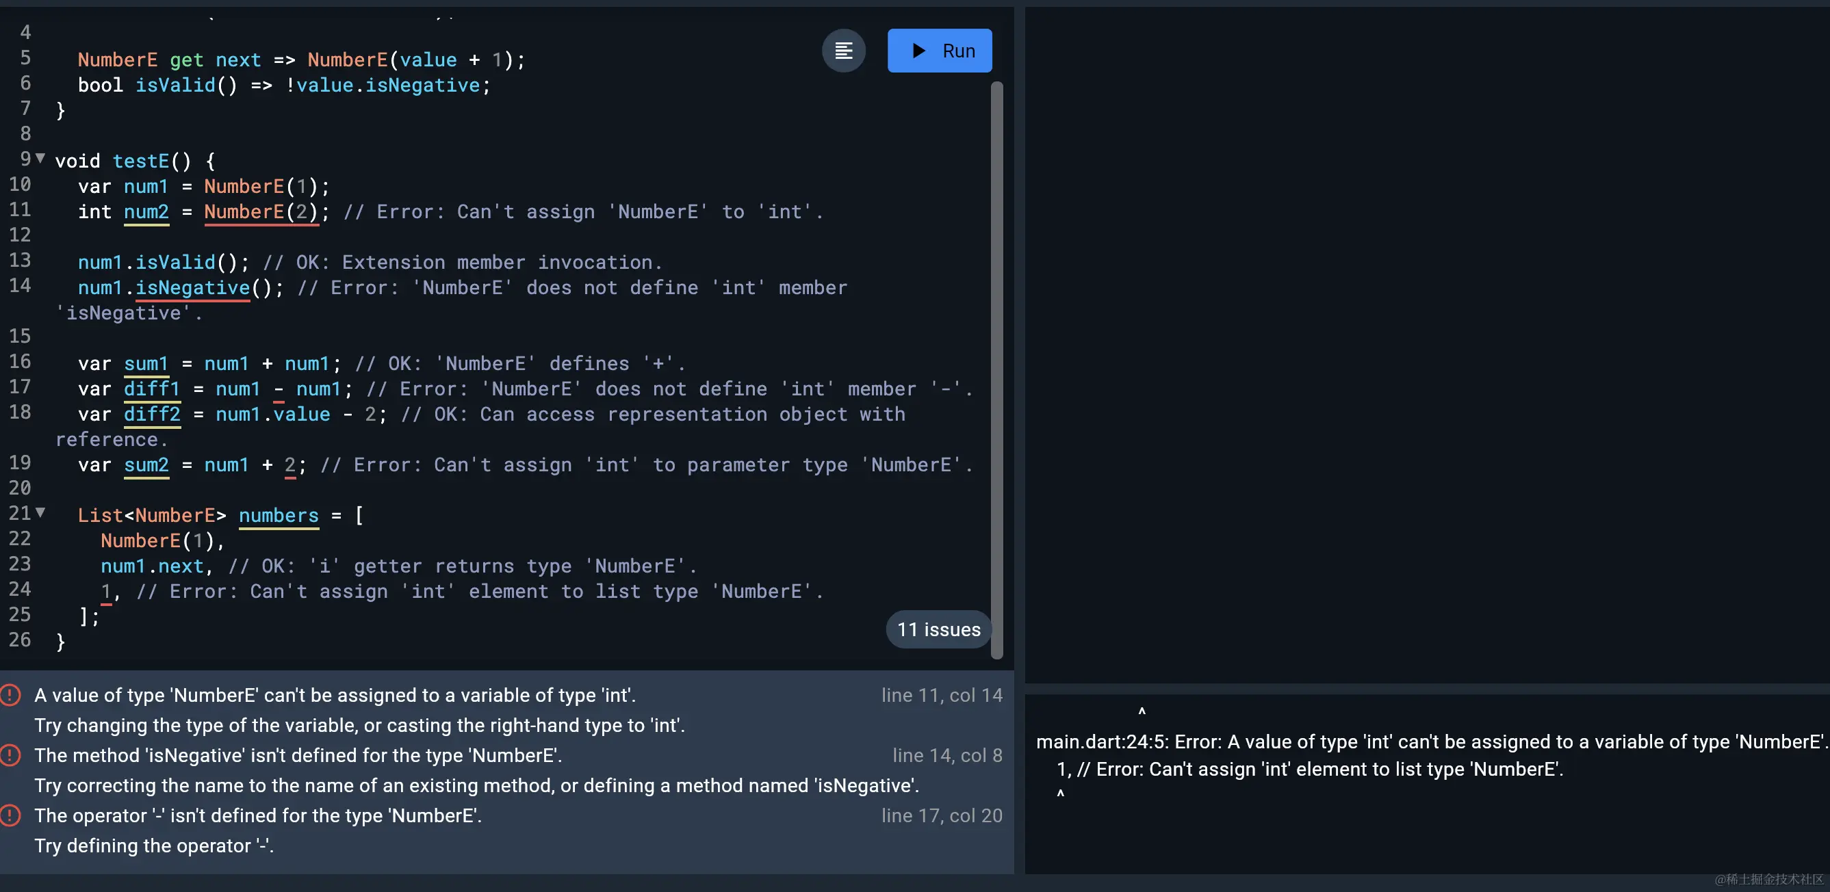Jump to issue at line 17, col 20
Image resolution: width=1830 pixels, height=892 pixels.
point(941,816)
